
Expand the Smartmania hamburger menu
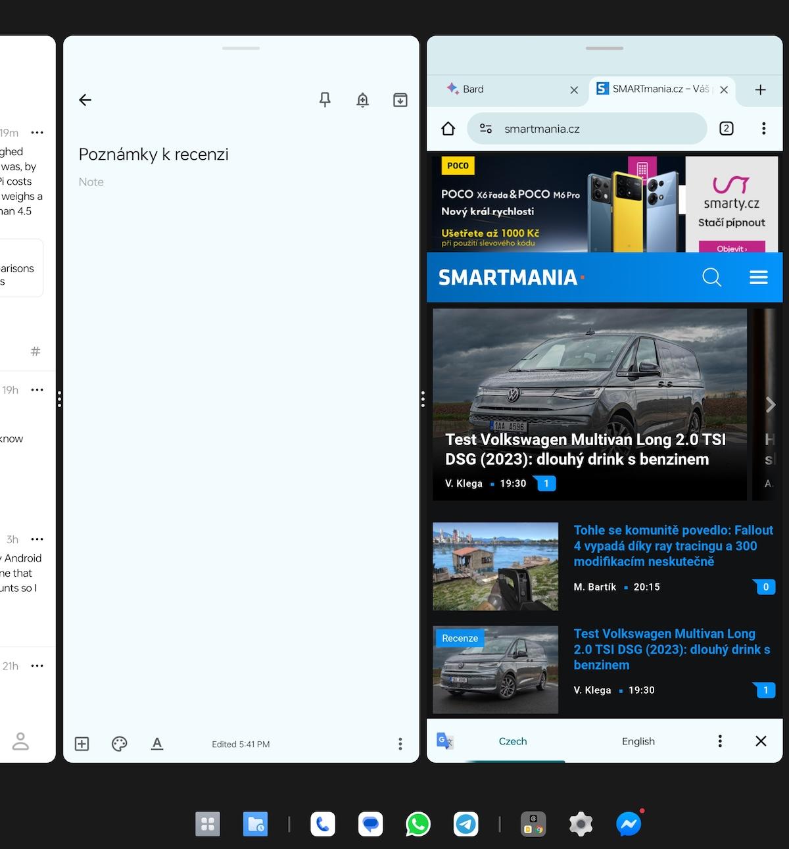click(x=759, y=278)
